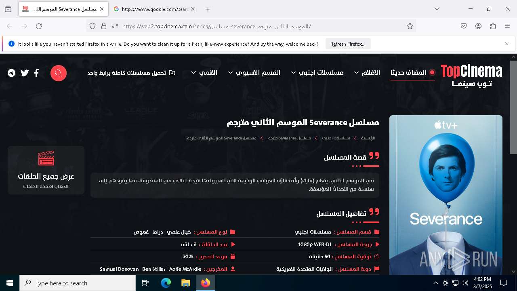
Task: Open the Firefox shield tracking protection icon
Action: 92,26
